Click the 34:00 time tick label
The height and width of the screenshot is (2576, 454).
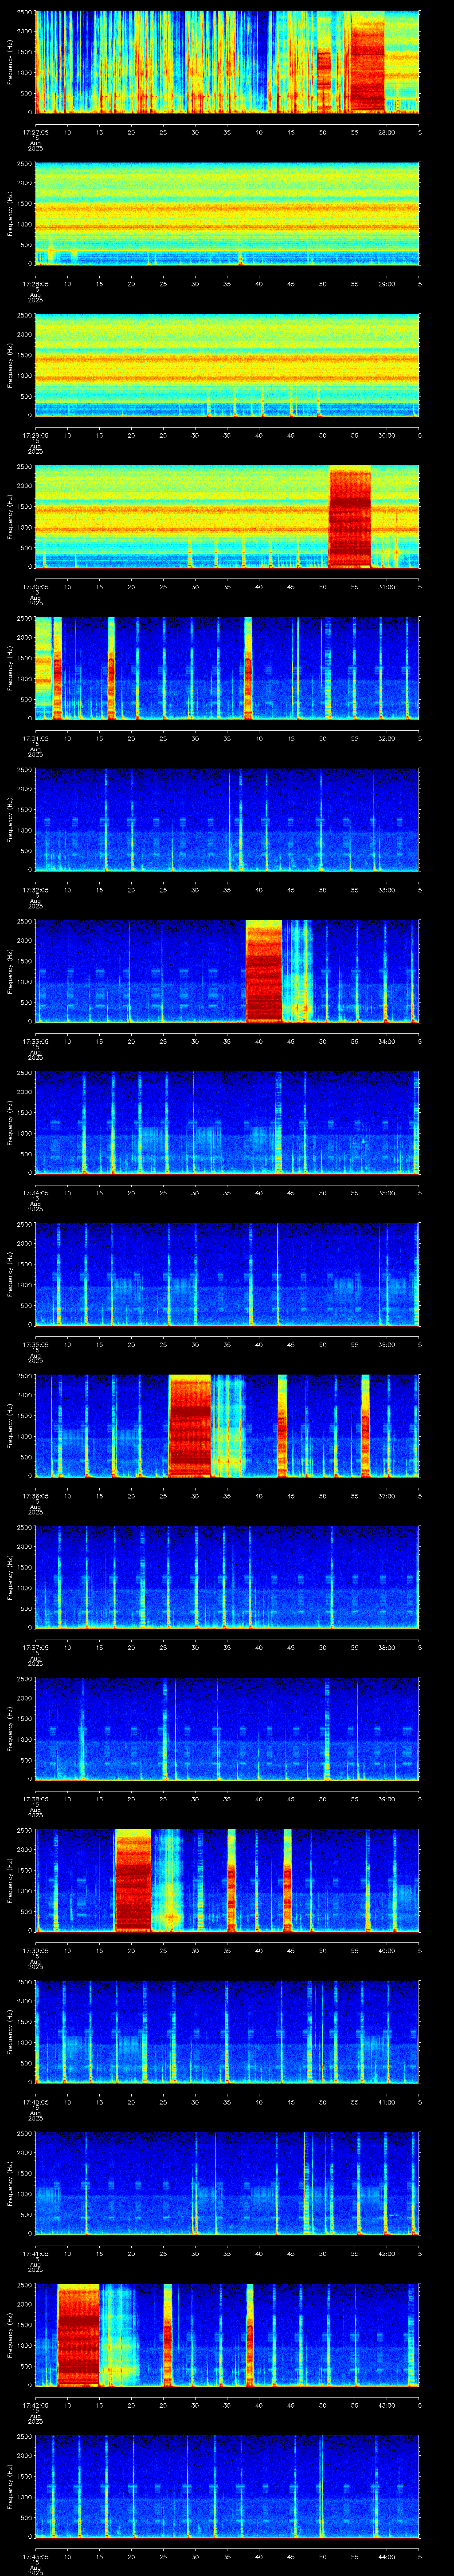tap(386, 1041)
